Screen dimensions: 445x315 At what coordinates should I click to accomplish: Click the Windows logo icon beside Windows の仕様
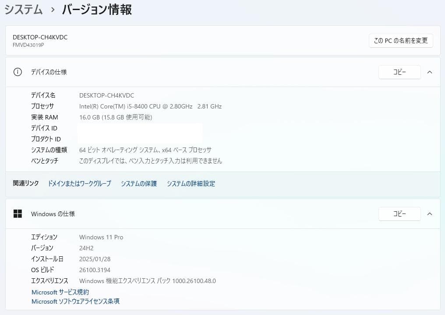coord(18,213)
